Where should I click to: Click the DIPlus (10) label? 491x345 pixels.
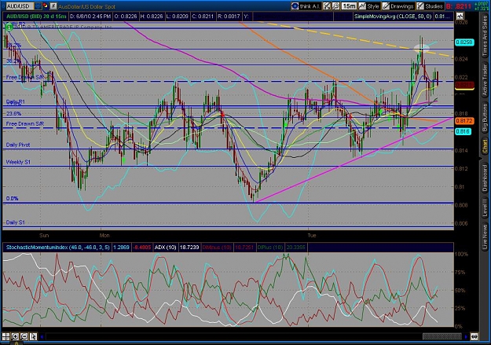pos(270,248)
